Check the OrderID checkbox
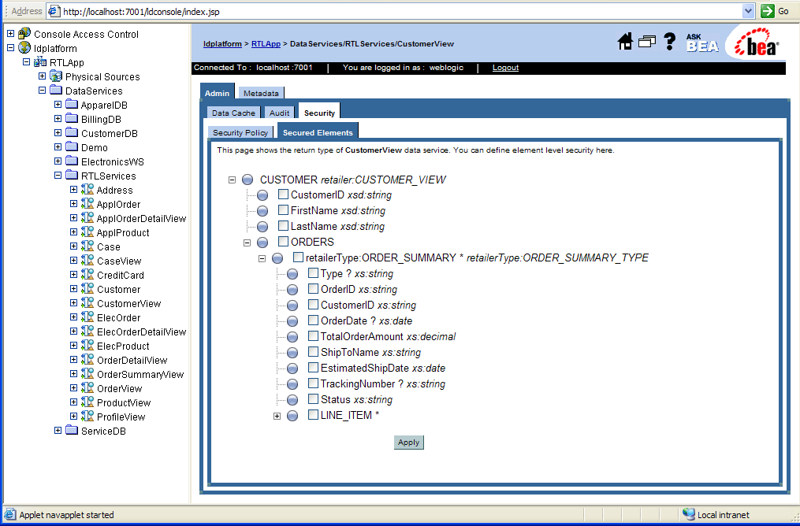The height and width of the screenshot is (526, 800). pyautogui.click(x=313, y=289)
